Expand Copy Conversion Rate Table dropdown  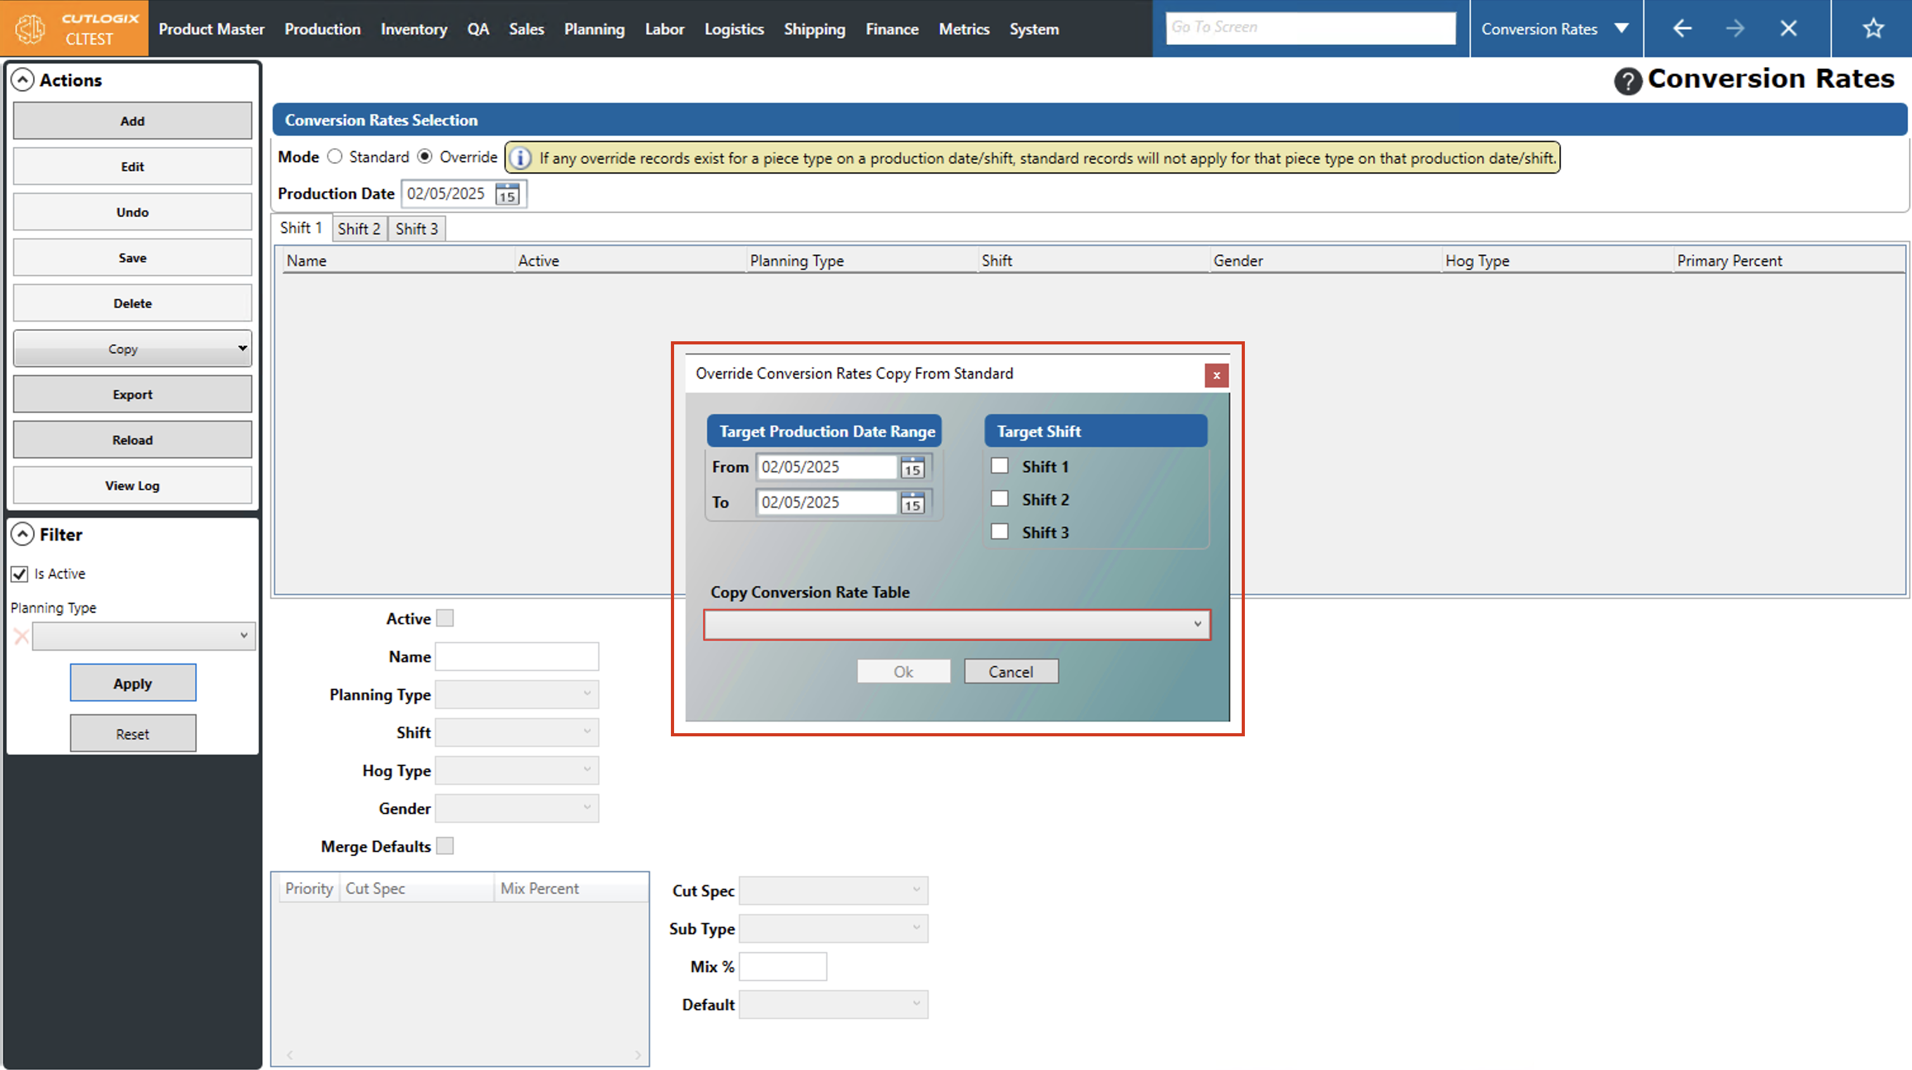pyautogui.click(x=1197, y=624)
